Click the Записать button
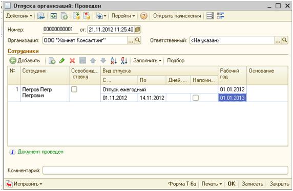 (x=252, y=184)
